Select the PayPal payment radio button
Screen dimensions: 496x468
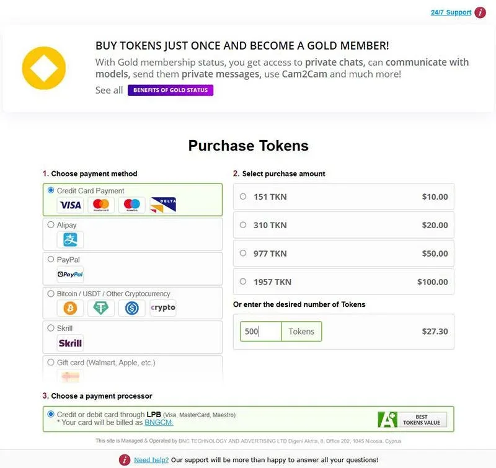coord(51,259)
